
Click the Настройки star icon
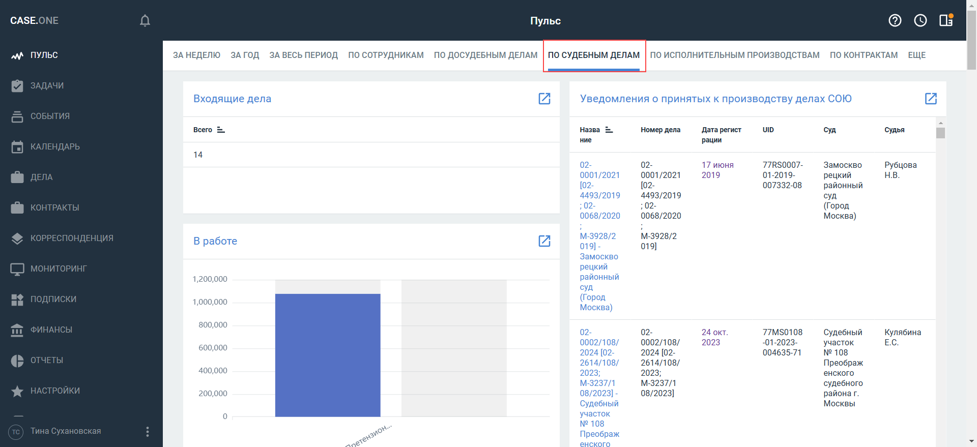[17, 391]
